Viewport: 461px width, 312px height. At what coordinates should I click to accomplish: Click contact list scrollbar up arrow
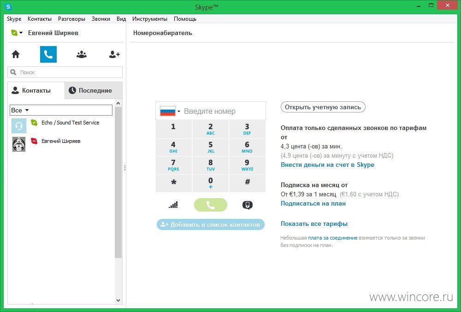tap(118, 103)
